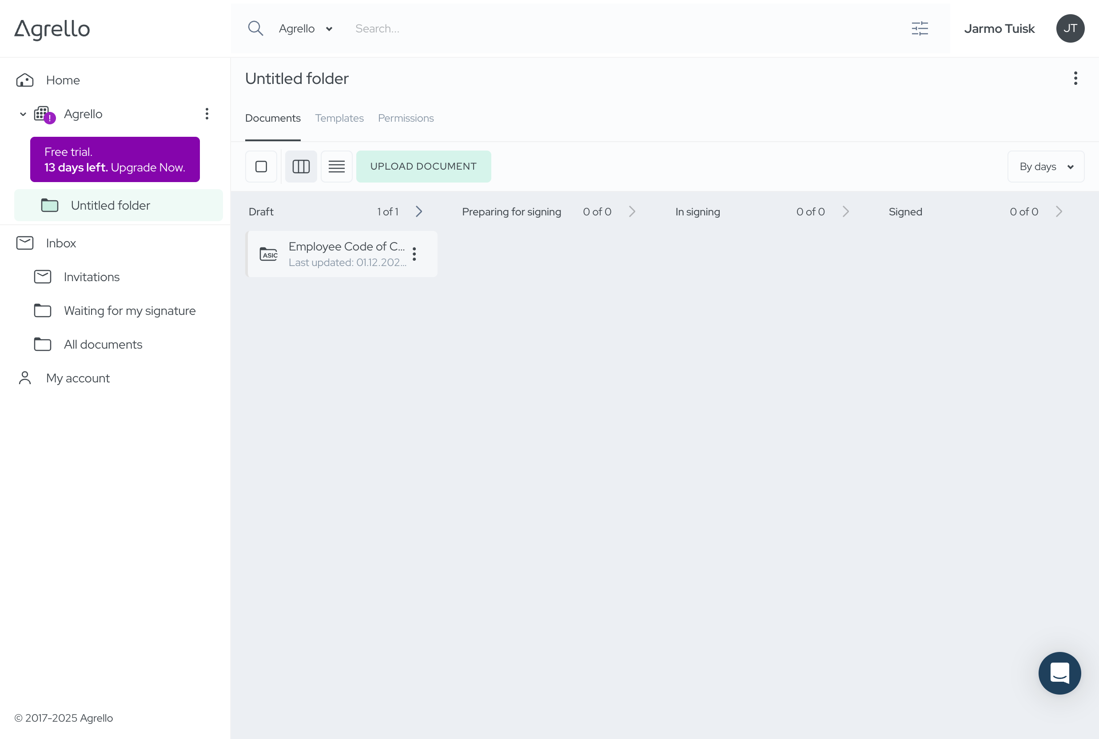The height and width of the screenshot is (739, 1099).
Task: Click the Home icon in sidebar
Action: point(24,79)
